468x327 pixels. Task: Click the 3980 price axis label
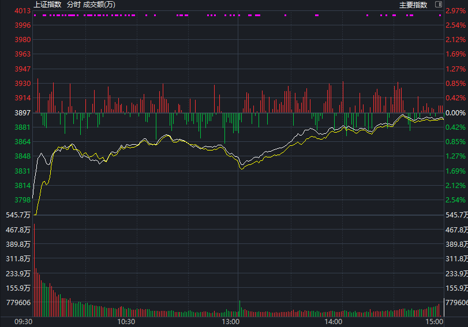(x=23, y=40)
